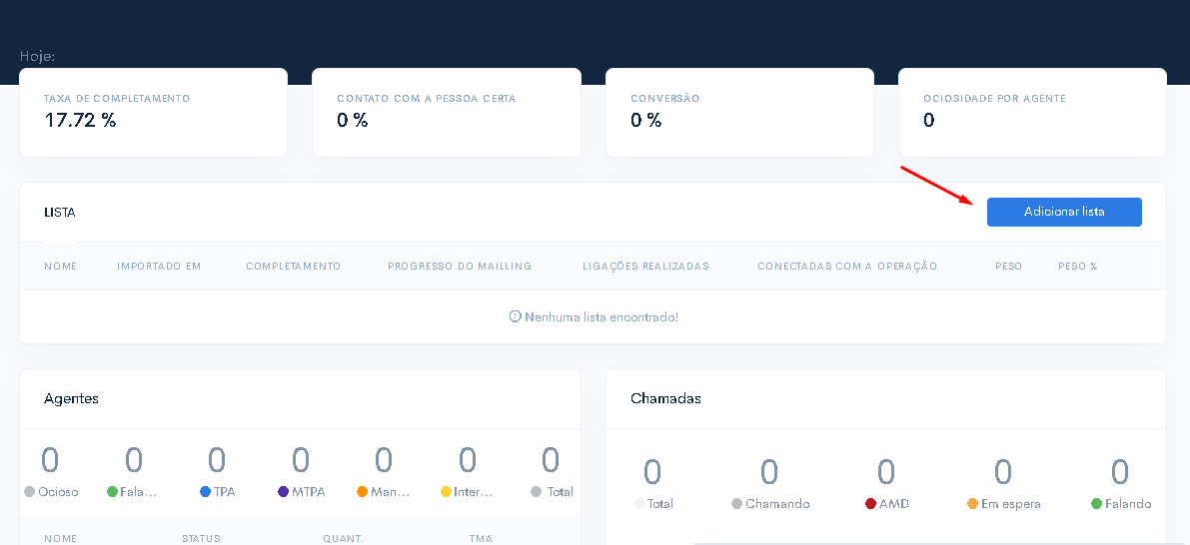The height and width of the screenshot is (545, 1190).
Task: Click the gray Ocioso status dot
Action: pyautogui.click(x=30, y=492)
